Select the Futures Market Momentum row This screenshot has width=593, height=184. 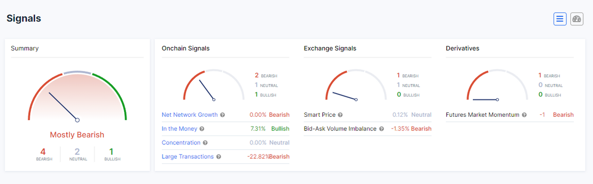[509, 115]
